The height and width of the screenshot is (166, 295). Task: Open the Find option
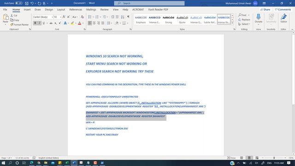[242, 15]
